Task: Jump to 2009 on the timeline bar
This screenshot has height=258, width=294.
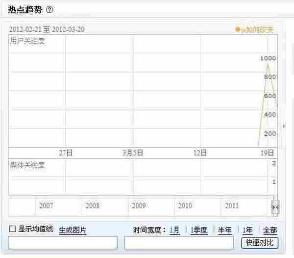Action: pyautogui.click(x=139, y=206)
